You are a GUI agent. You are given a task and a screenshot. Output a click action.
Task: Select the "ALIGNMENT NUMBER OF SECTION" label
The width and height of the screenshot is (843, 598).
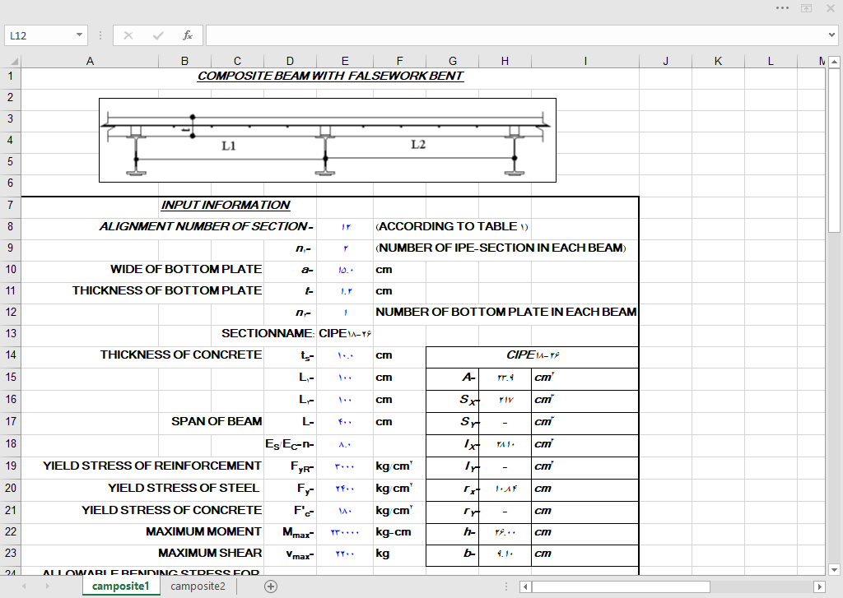(x=206, y=227)
